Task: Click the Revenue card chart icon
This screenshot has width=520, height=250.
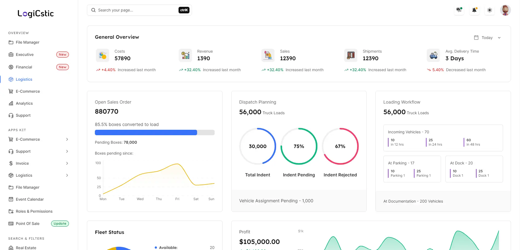Action: pos(185,55)
